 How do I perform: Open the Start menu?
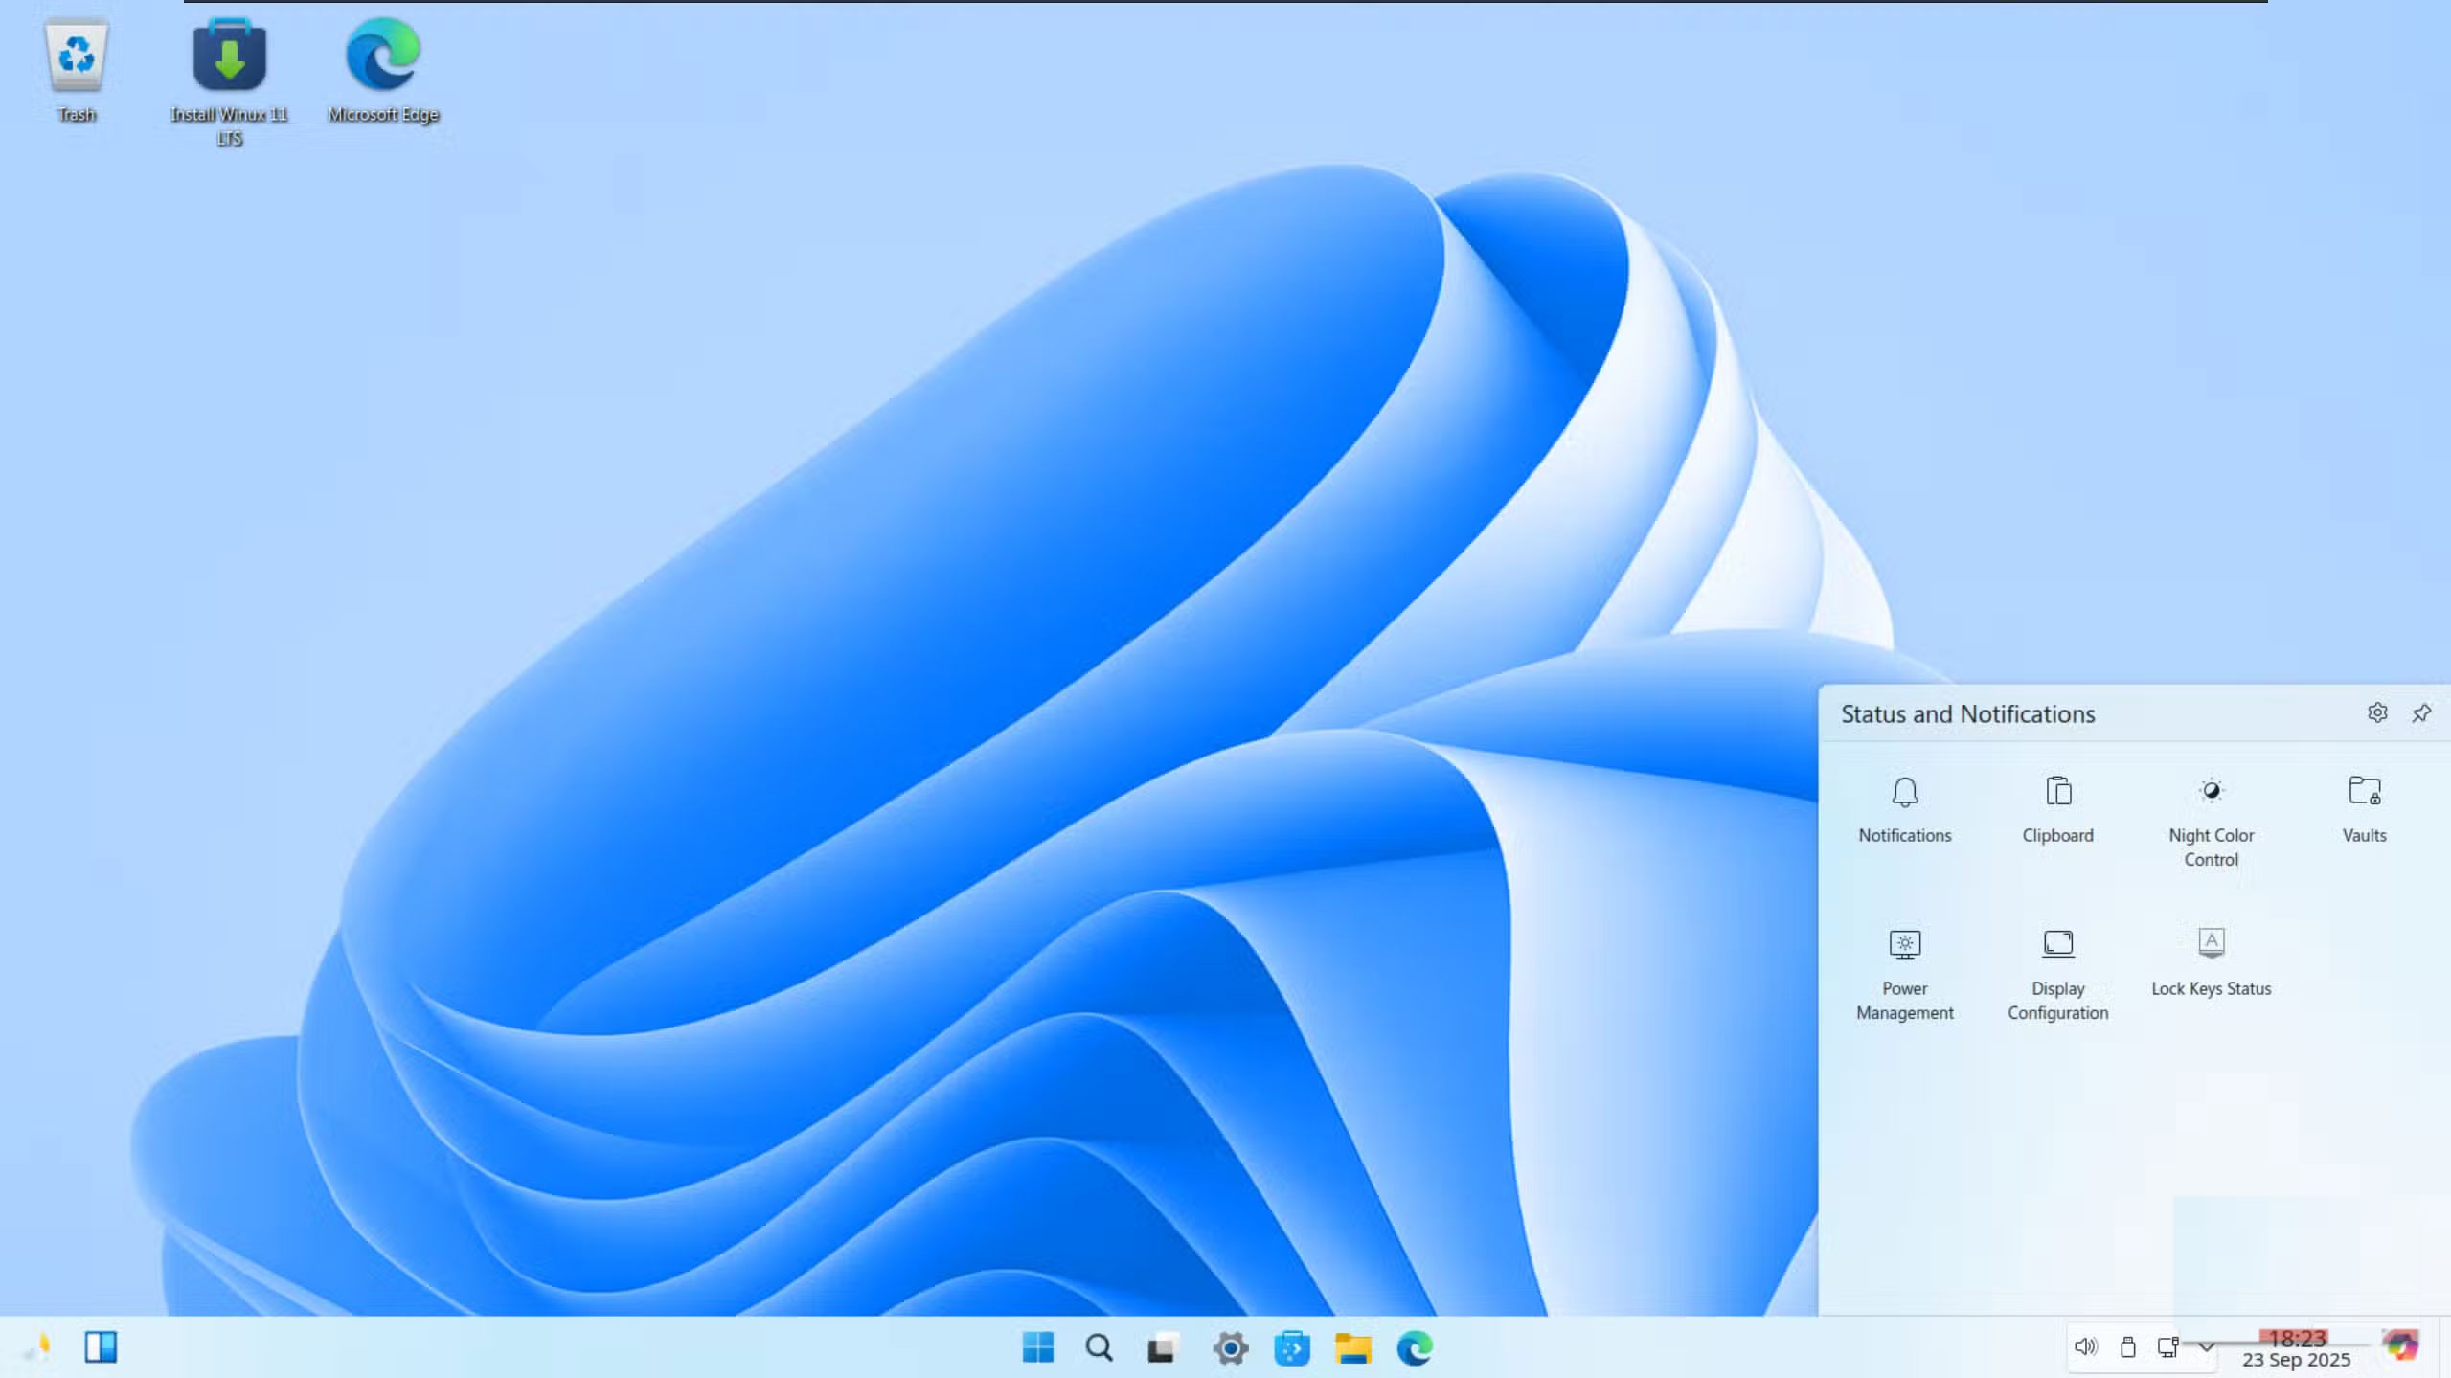pyautogui.click(x=1038, y=1346)
